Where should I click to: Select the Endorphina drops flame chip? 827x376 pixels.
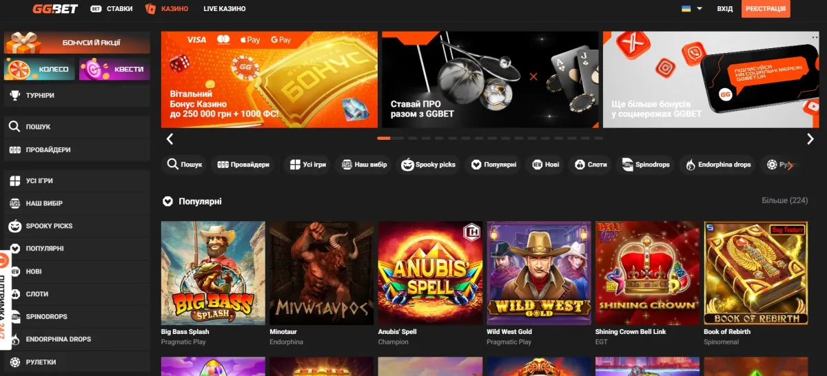tap(717, 165)
